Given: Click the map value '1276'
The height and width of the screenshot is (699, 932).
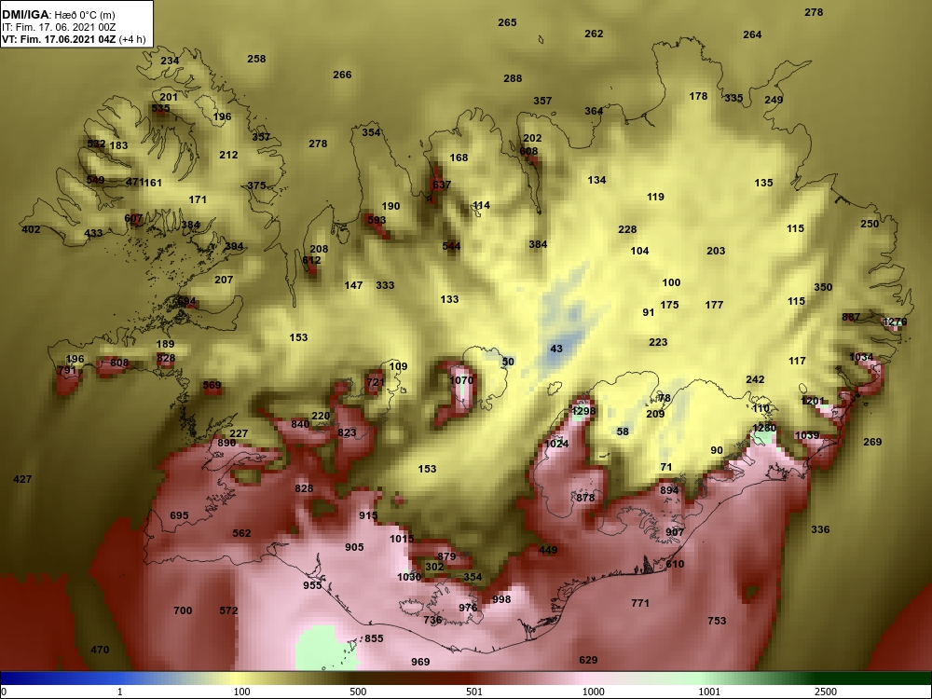Looking at the screenshot, I should coord(895,322).
